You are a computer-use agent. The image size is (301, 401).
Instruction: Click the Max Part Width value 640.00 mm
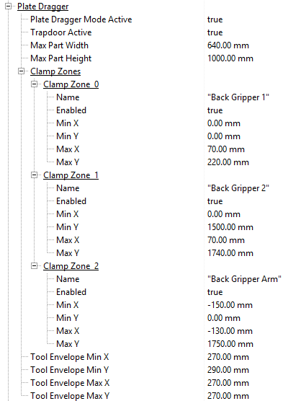click(228, 45)
